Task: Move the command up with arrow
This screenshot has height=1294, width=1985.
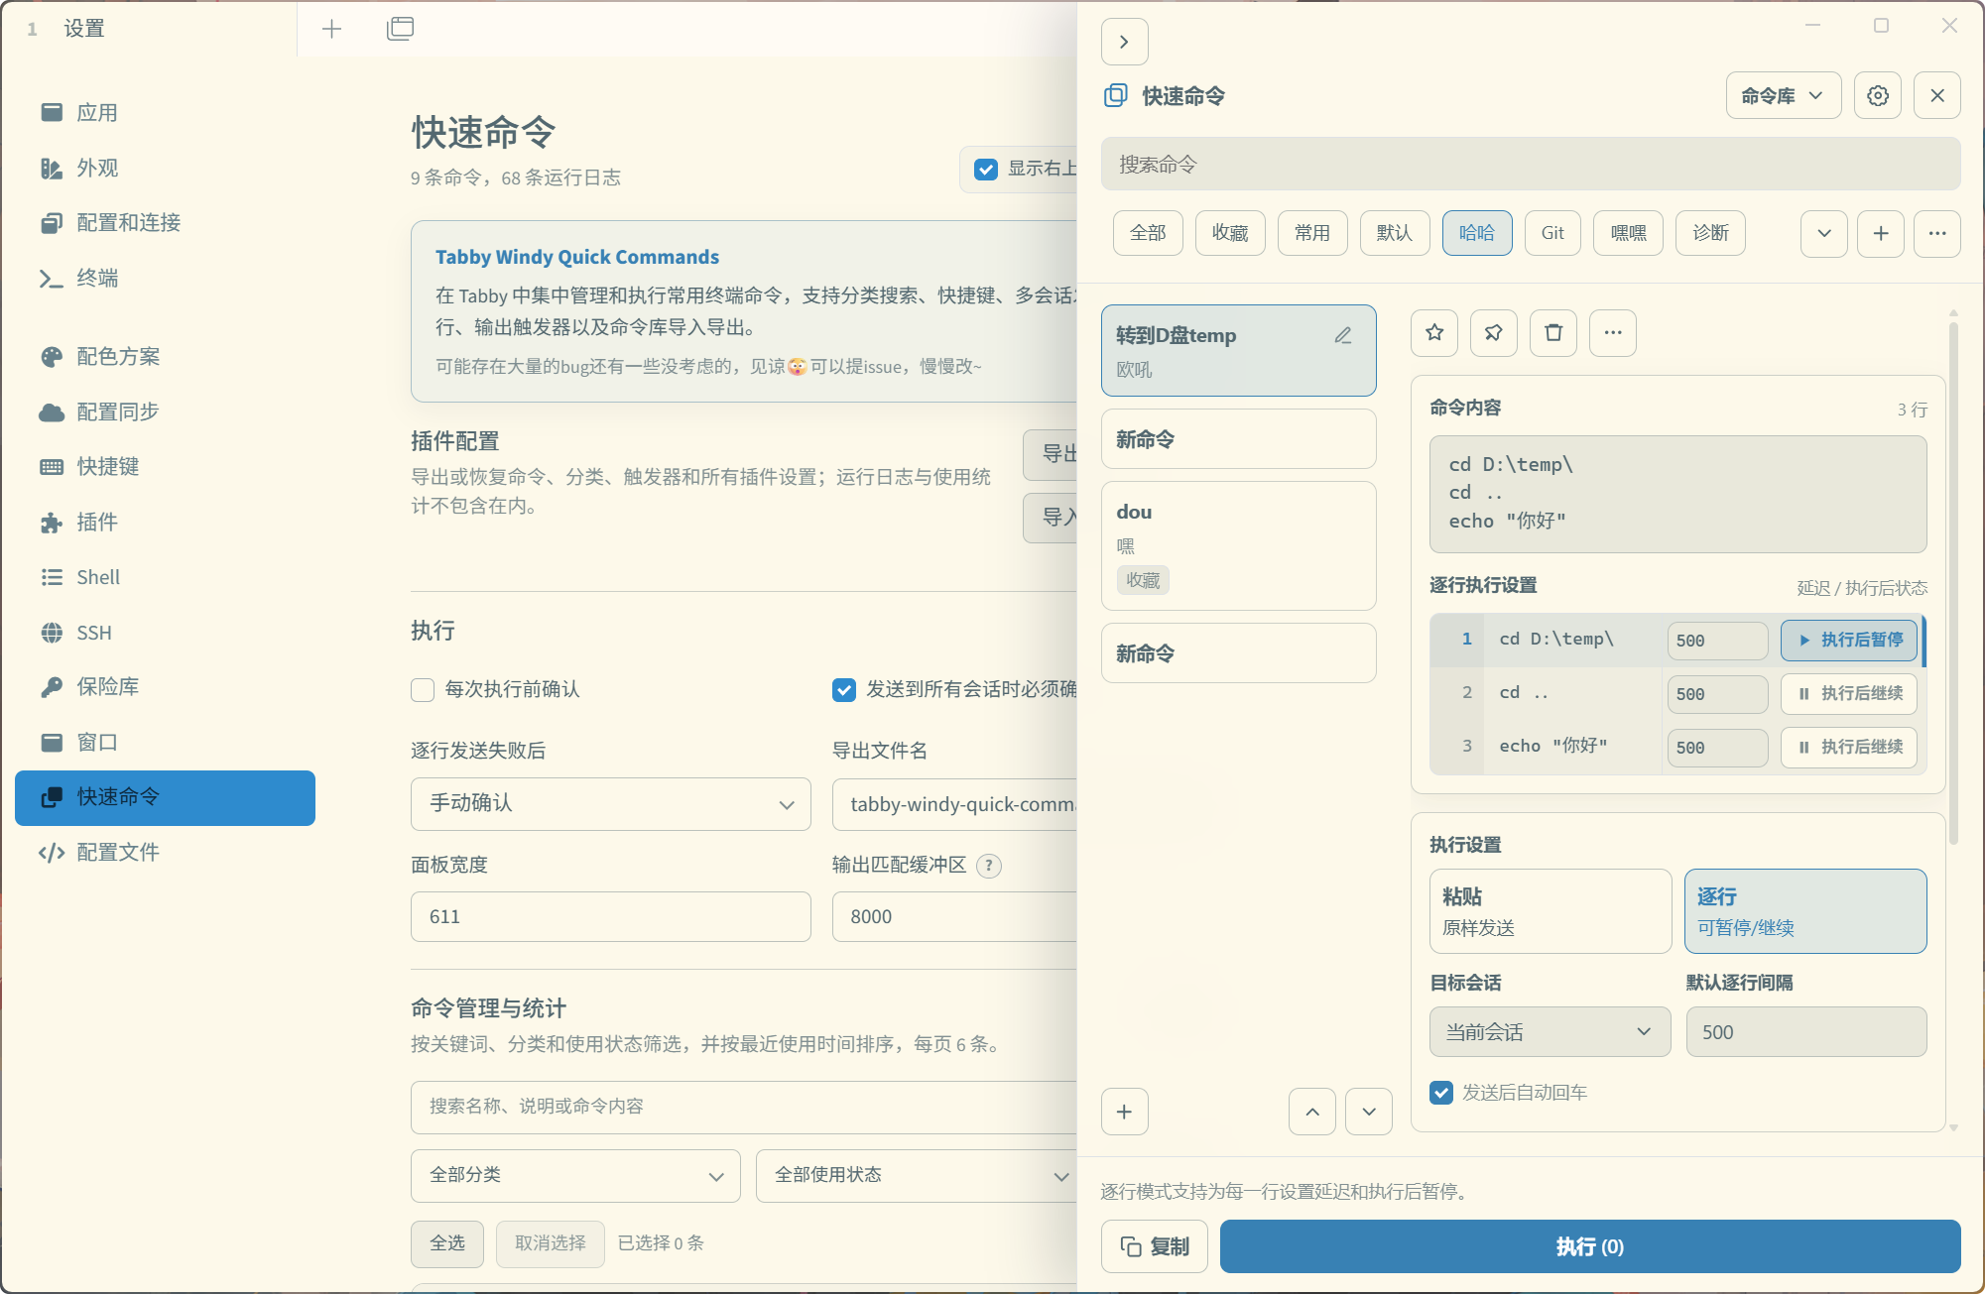Action: click(x=1311, y=1112)
